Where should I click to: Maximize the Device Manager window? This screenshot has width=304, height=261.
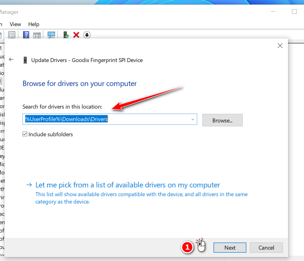tap(294, 12)
